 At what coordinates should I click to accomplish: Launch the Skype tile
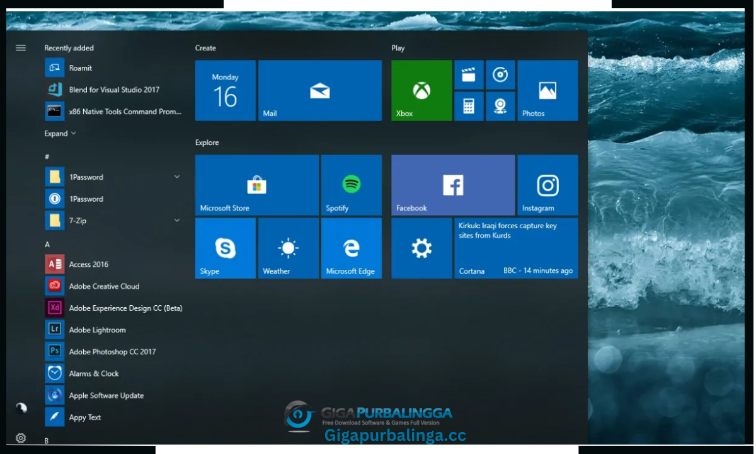pyautogui.click(x=226, y=248)
